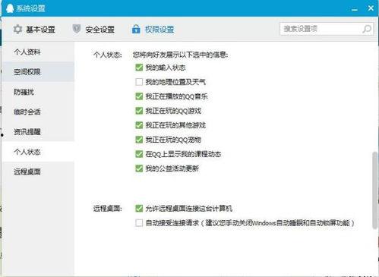Choose 临时会话 in the sidebar
This screenshot has width=379, height=277.
[x=38, y=112]
